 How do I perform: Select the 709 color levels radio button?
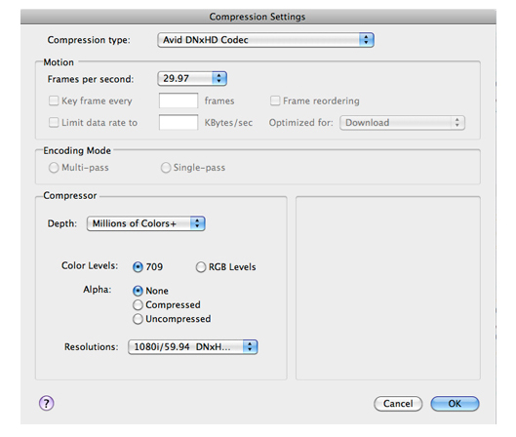(138, 267)
